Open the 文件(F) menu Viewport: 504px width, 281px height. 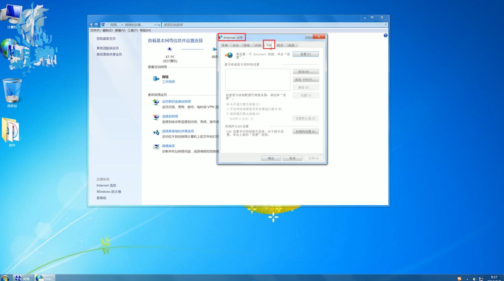pos(95,30)
